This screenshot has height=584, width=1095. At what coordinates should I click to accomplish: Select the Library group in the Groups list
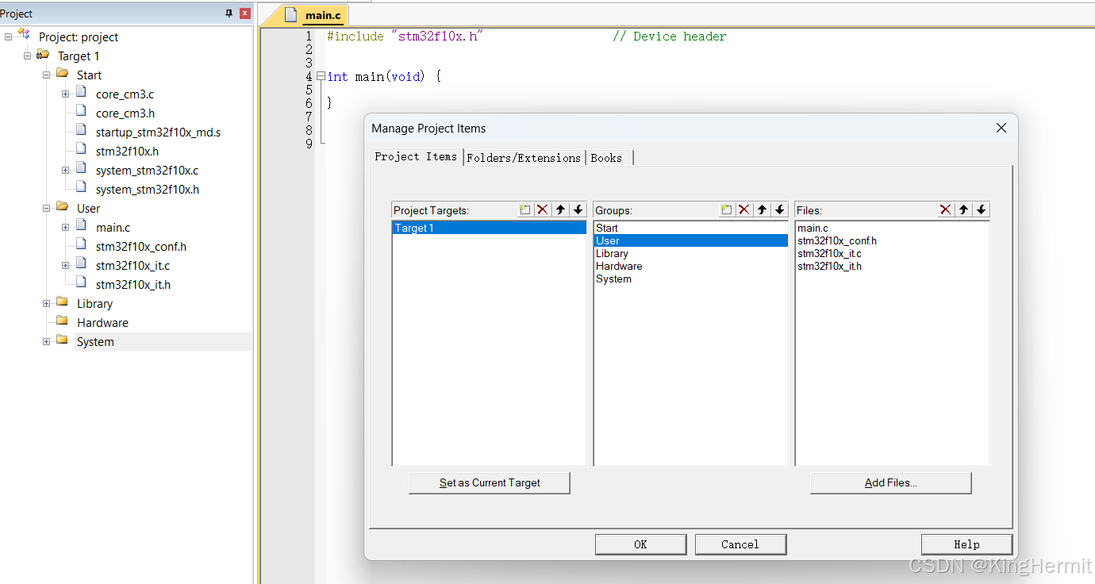tap(612, 253)
